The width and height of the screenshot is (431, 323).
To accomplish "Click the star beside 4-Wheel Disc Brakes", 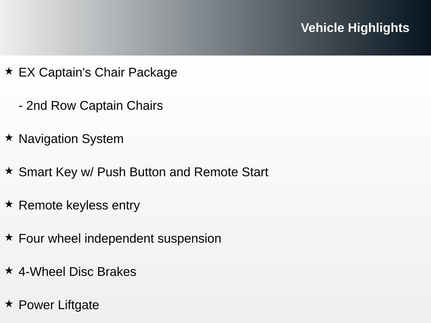I will [9, 270].
